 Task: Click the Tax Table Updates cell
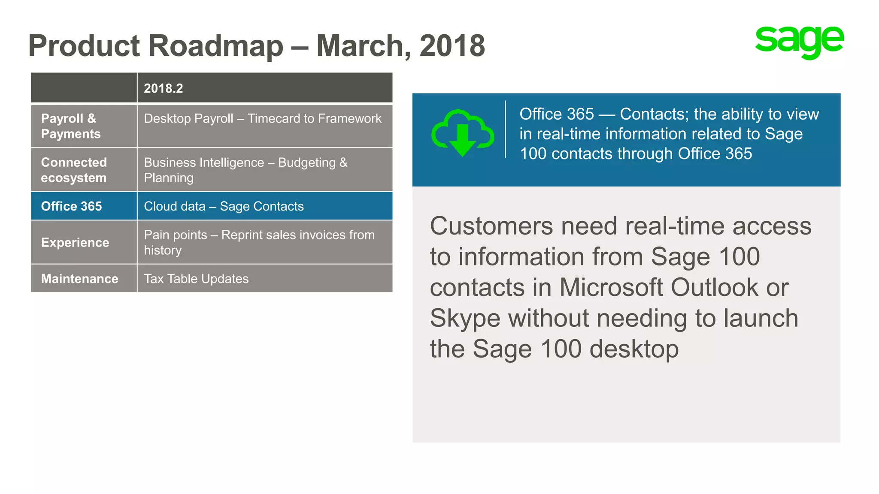click(x=265, y=278)
